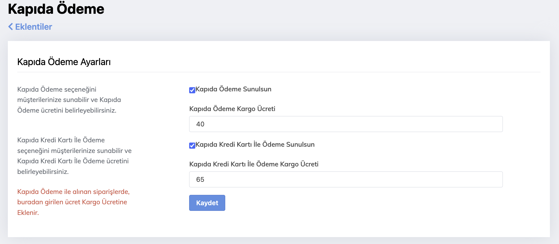This screenshot has height=244, width=559.
Task: Click the red Kargo Ücretine Eklenir warning
Action: 73,202
